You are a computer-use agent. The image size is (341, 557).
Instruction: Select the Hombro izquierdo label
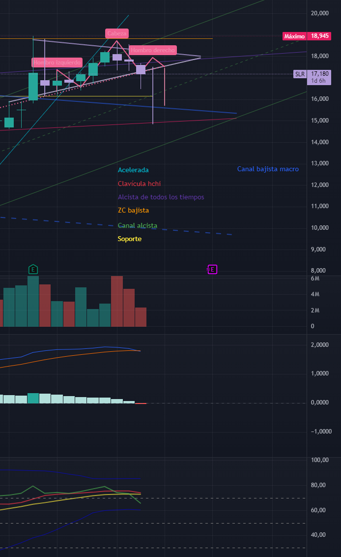pos(57,62)
